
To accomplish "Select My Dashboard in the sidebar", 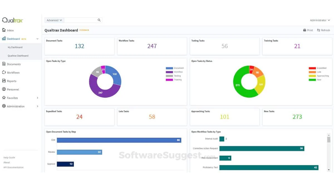I will click(x=15, y=47).
